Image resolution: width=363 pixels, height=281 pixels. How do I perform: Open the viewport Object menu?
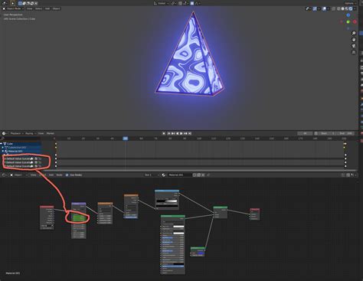56,8
